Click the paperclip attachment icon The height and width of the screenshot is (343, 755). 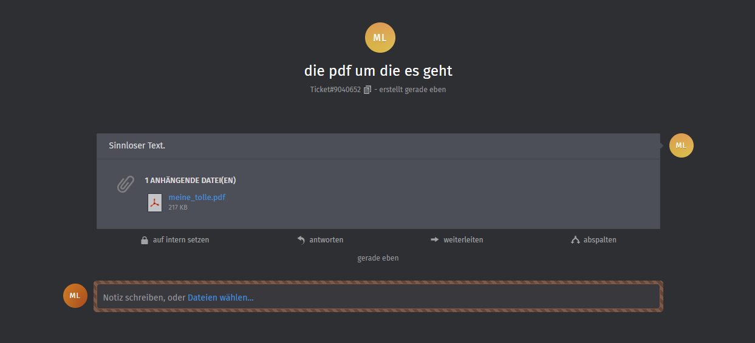coord(125,184)
